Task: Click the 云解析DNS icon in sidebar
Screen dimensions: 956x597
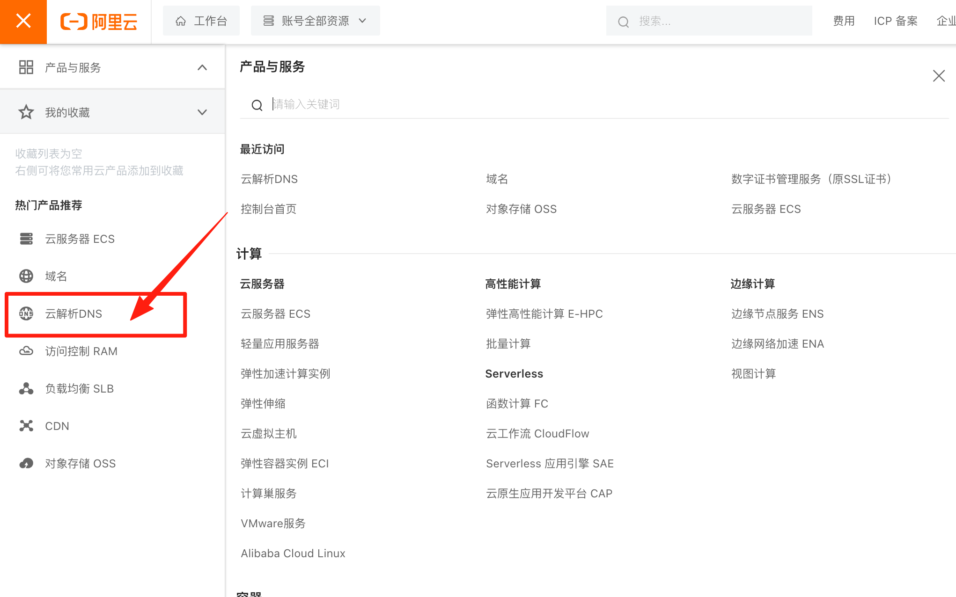Action: click(x=26, y=313)
